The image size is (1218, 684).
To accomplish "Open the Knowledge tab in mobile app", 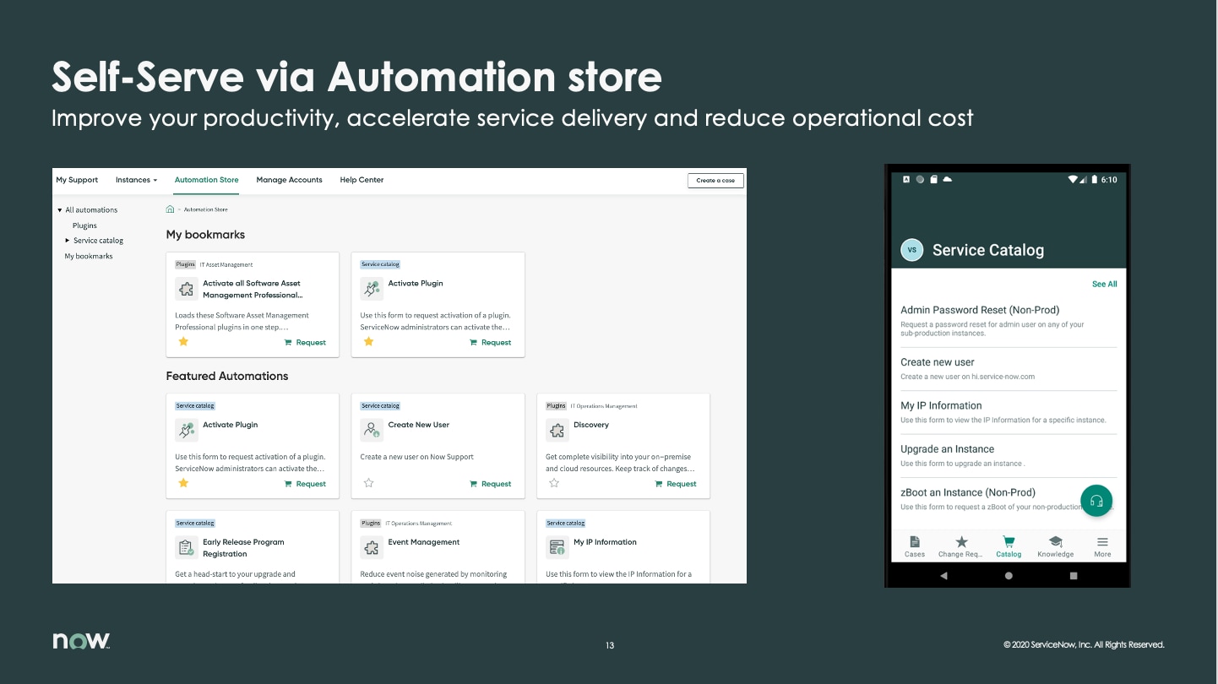I will click(1055, 546).
